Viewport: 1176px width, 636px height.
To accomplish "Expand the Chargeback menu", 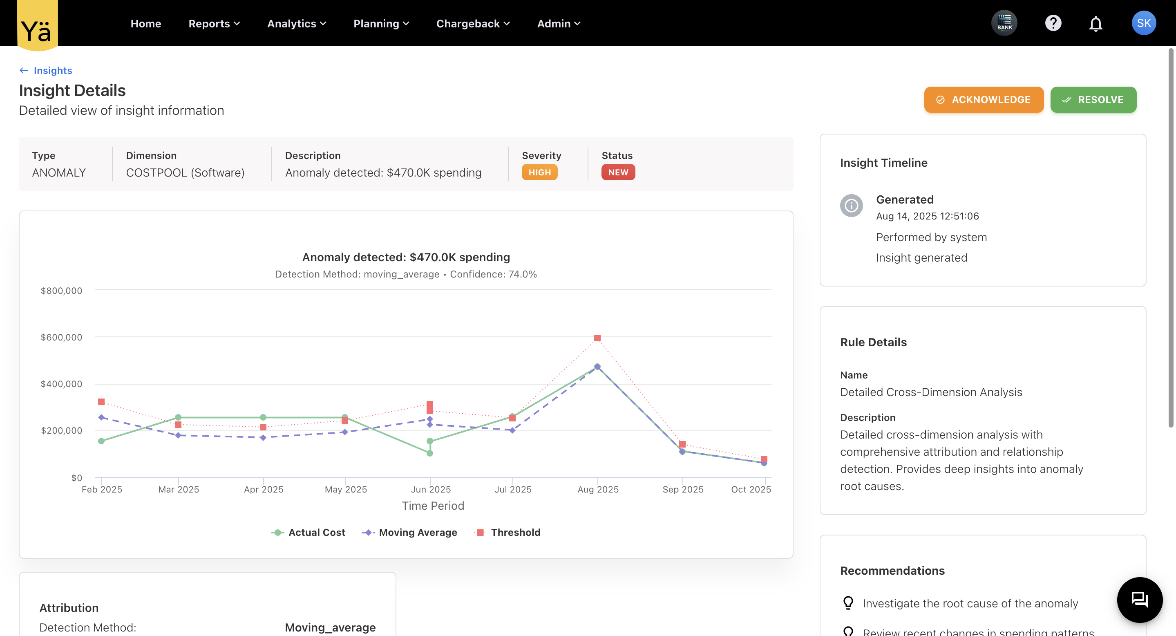I will coord(473,23).
